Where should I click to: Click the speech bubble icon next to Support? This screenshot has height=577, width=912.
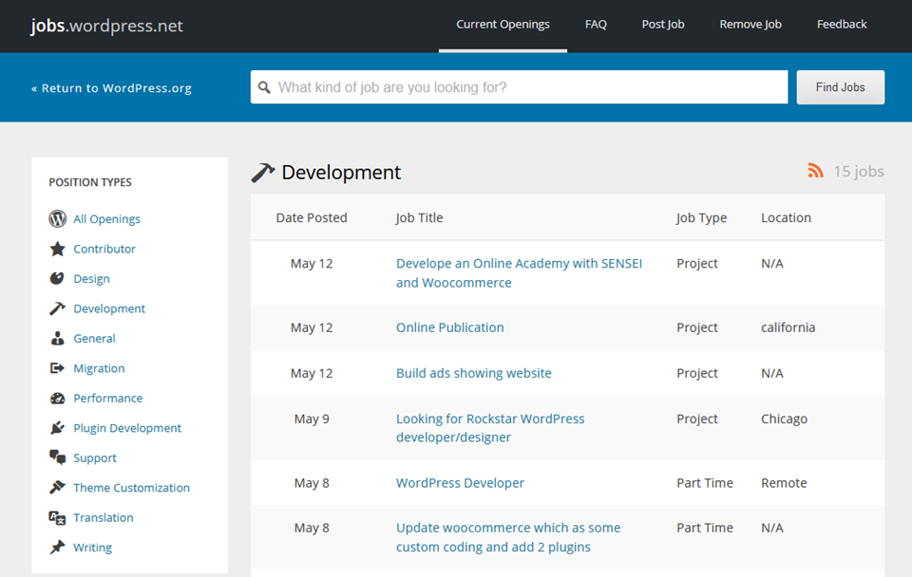point(56,457)
